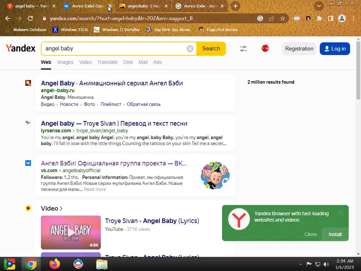This screenshot has height=271, width=361.
Task: Open the Ads tab
Action: pyautogui.click(x=158, y=62)
